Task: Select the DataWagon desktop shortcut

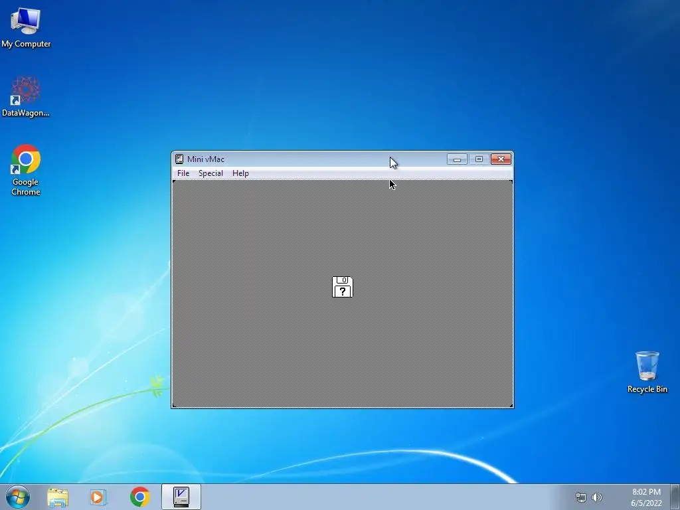Action: pos(26,97)
